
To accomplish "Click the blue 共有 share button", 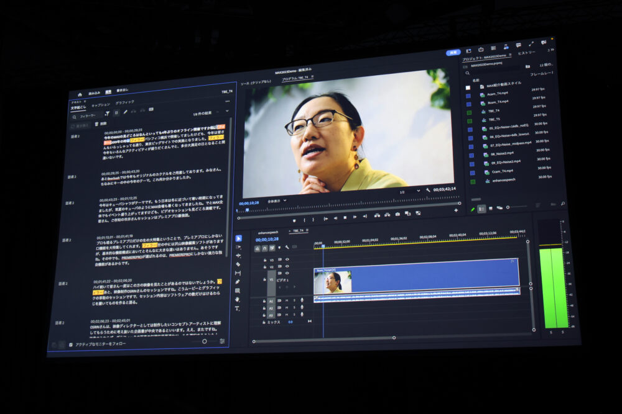I will pos(453,53).
